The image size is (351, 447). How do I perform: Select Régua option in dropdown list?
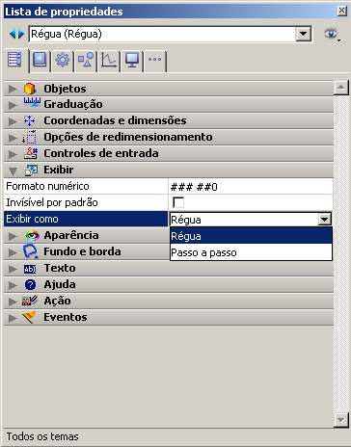[251, 236]
